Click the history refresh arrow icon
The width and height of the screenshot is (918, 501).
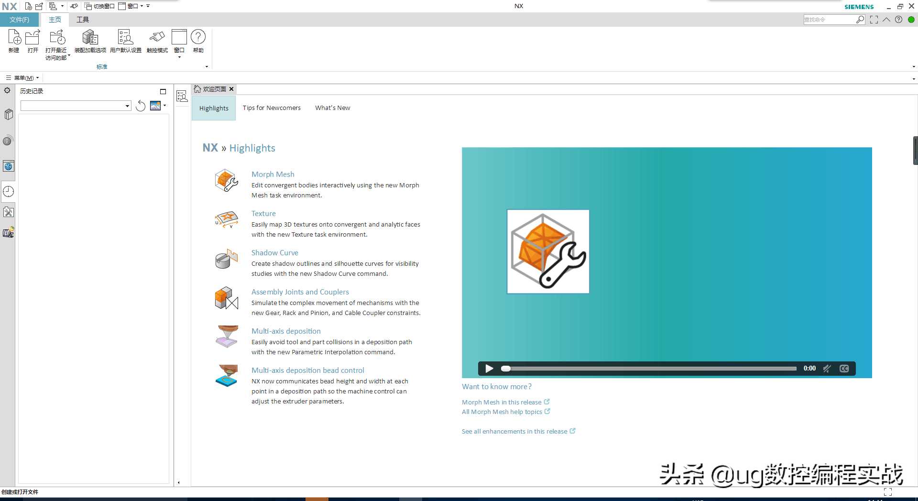[x=141, y=106]
